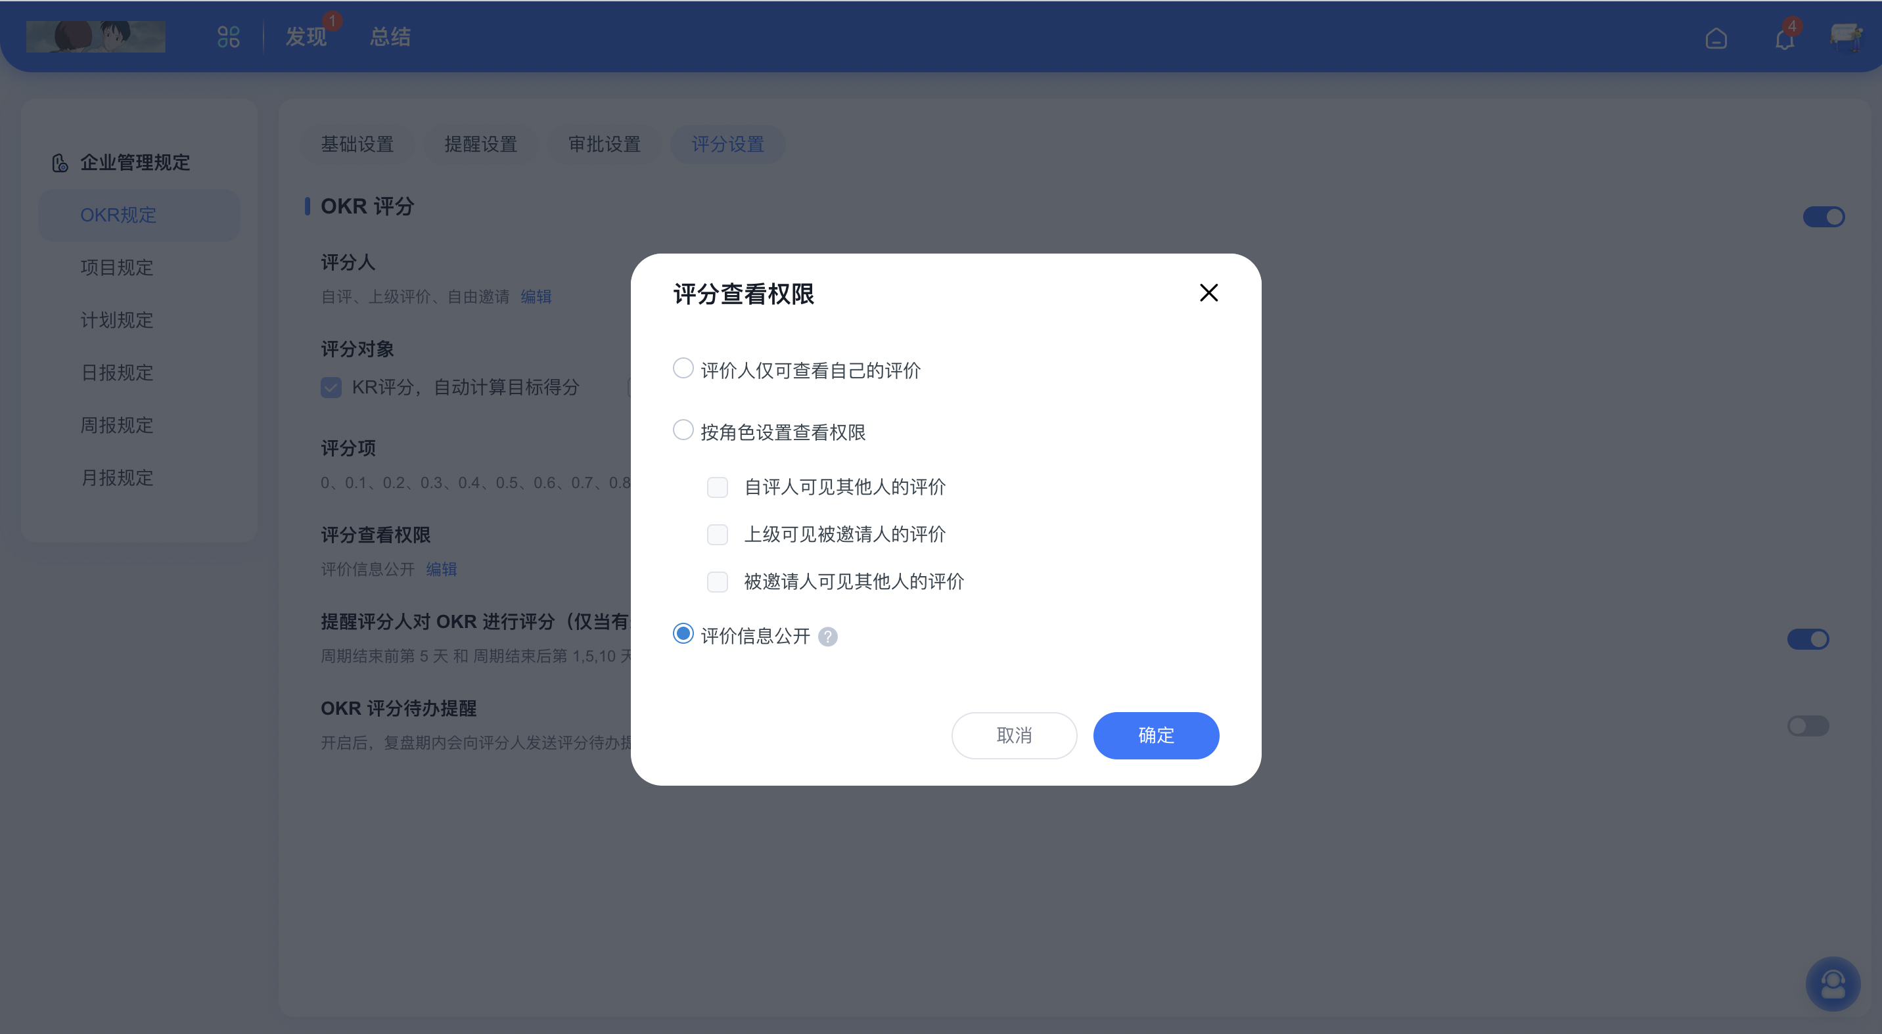Select 评价信息公开 radio option

(683, 634)
